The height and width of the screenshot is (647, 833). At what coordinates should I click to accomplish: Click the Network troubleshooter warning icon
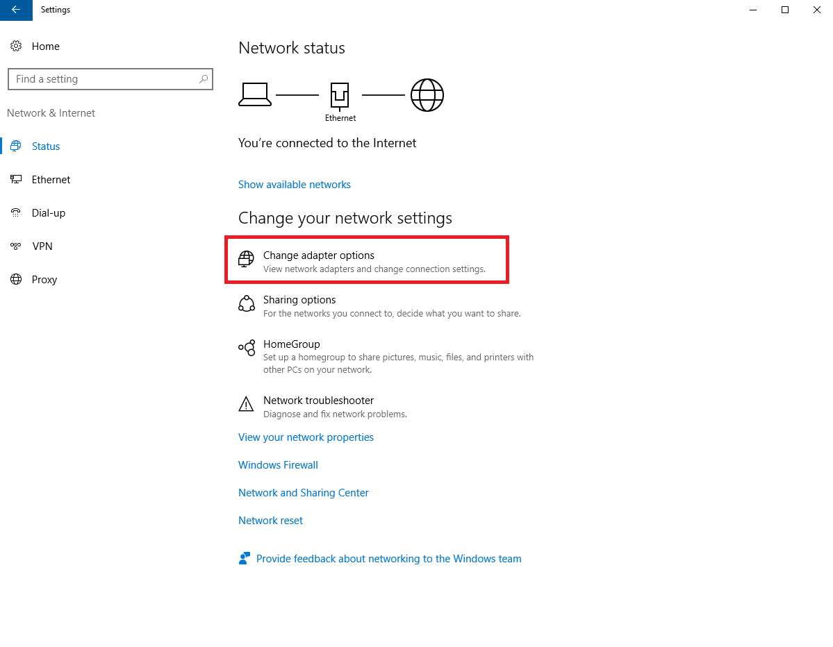coord(247,404)
